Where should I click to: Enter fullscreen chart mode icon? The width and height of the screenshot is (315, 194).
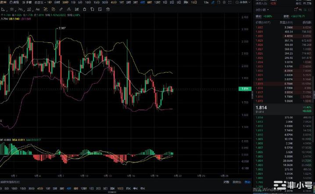230,2
